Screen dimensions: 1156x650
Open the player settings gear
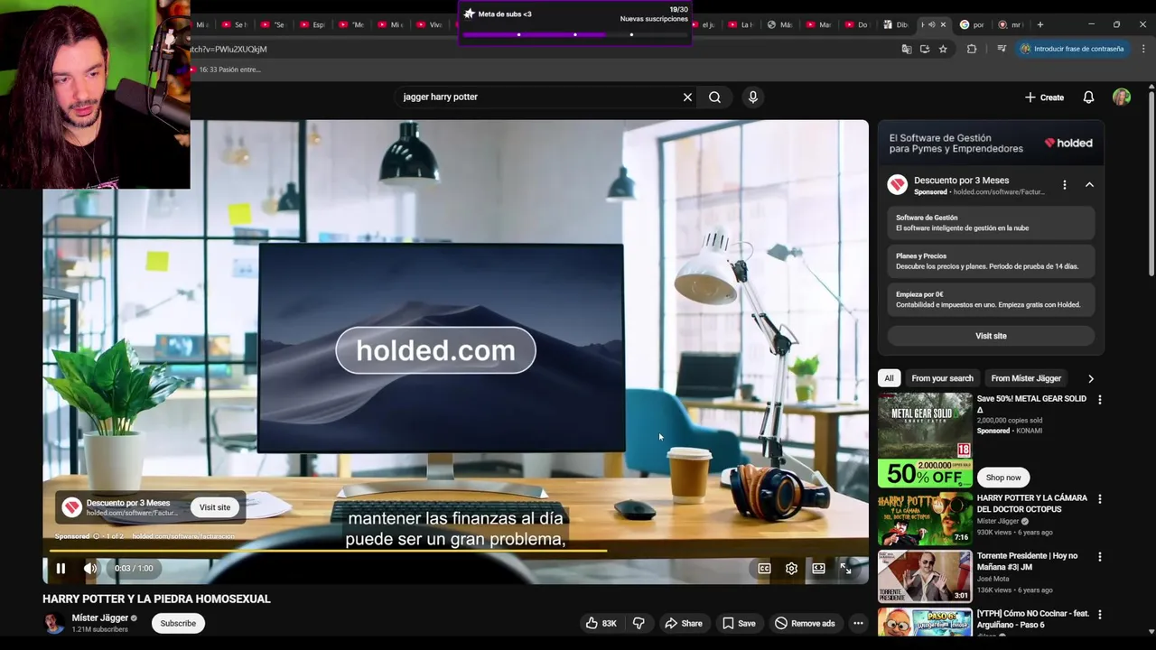pos(791,568)
